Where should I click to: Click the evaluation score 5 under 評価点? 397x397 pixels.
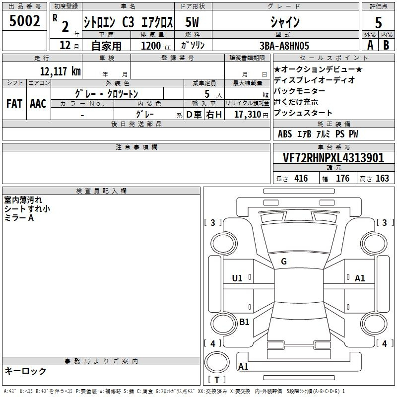click(378, 22)
